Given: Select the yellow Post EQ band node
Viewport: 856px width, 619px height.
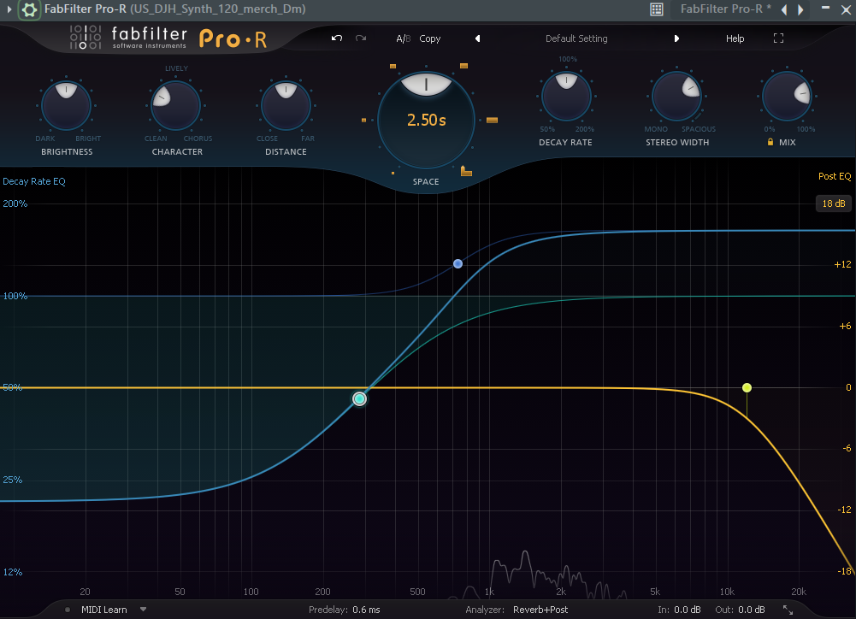Looking at the screenshot, I should (x=747, y=387).
